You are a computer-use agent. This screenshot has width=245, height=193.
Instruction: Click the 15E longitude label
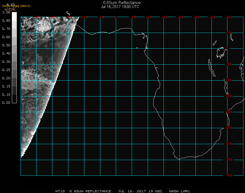coord(165,17)
